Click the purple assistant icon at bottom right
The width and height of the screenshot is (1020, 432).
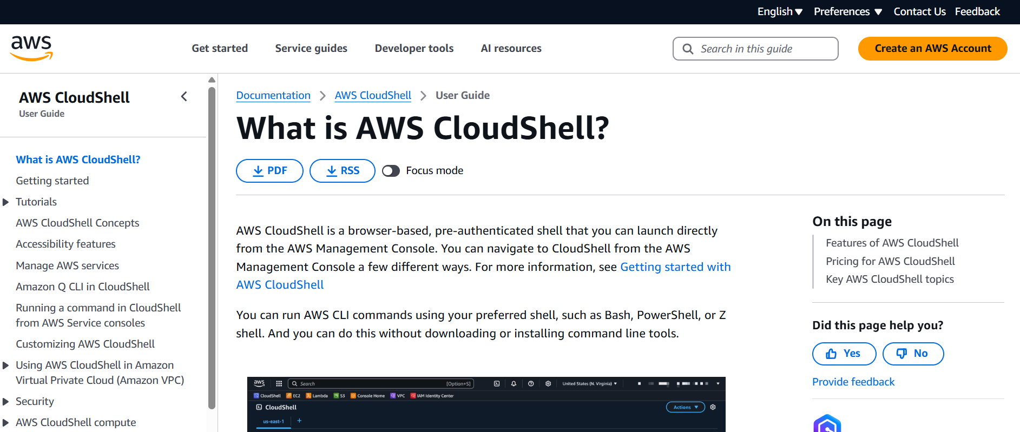827,423
